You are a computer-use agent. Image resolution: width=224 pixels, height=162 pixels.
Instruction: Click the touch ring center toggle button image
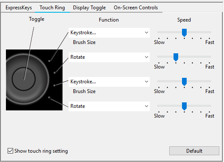tap(24, 79)
